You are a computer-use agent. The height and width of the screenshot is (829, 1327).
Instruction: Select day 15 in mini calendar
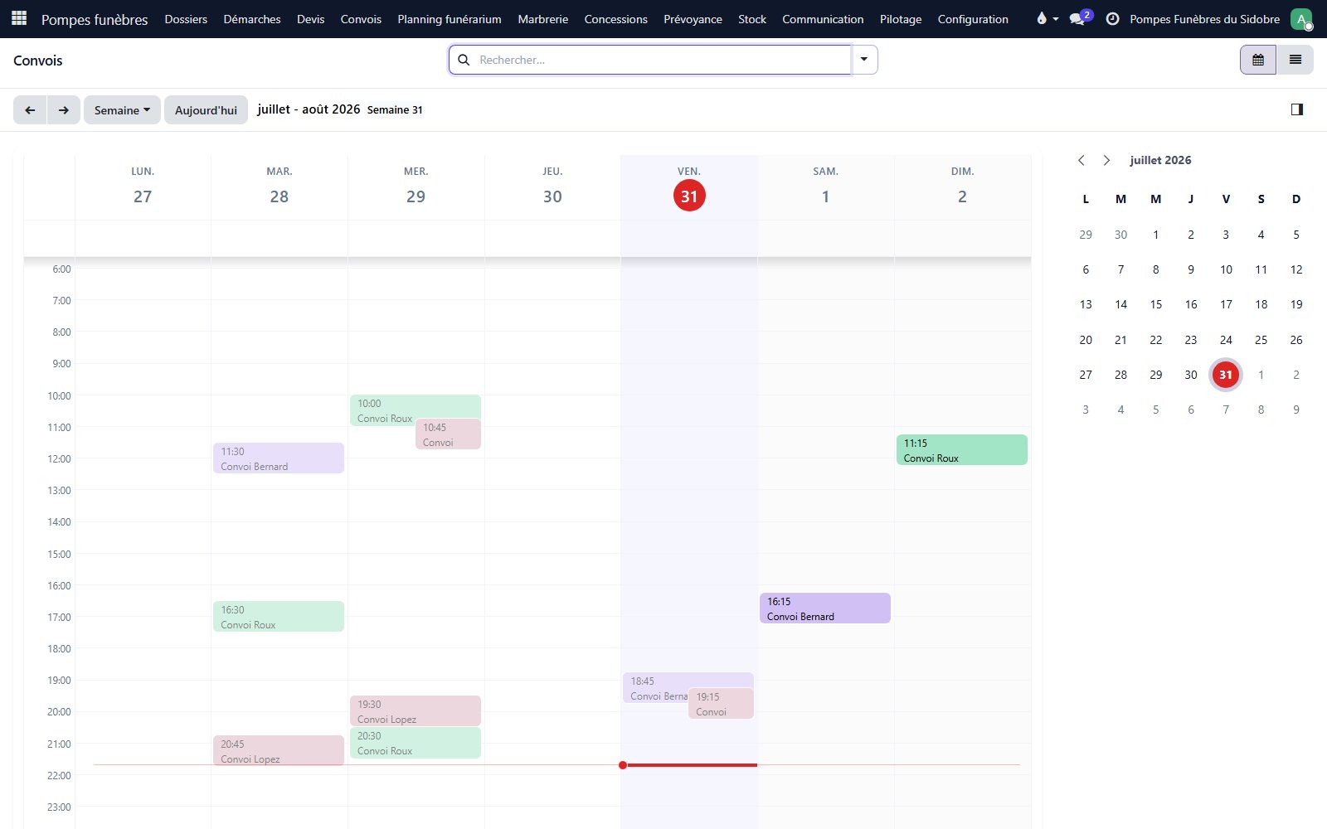1155,304
